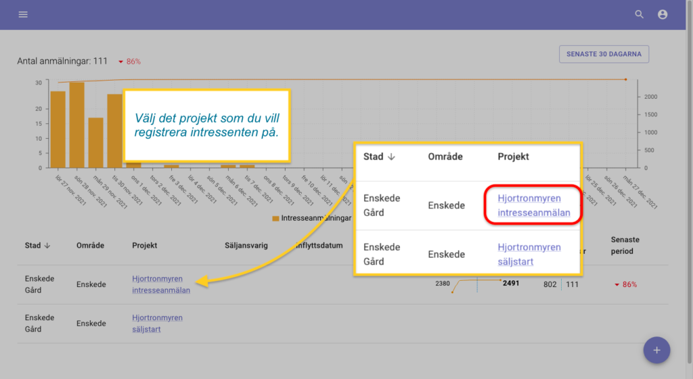Click the chart bar for lör 27 nov. 2021

click(58, 129)
